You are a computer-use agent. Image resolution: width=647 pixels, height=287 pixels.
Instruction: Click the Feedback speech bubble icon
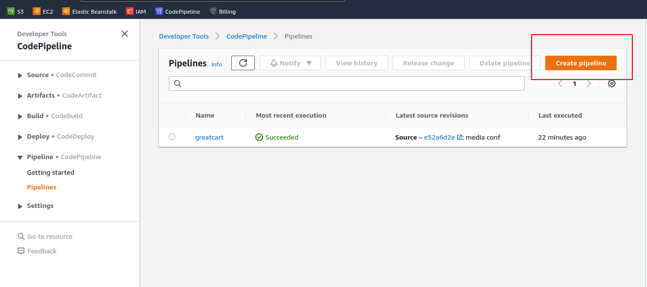pos(21,251)
